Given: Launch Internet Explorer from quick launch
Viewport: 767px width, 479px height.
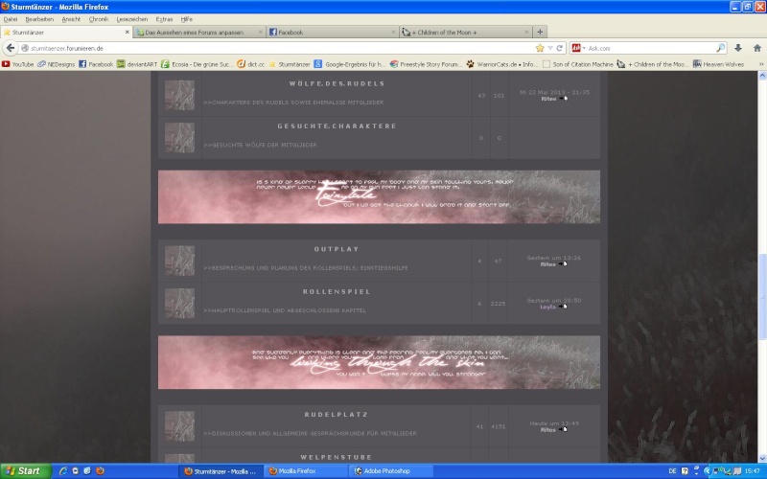Looking at the screenshot, I should coord(63,470).
